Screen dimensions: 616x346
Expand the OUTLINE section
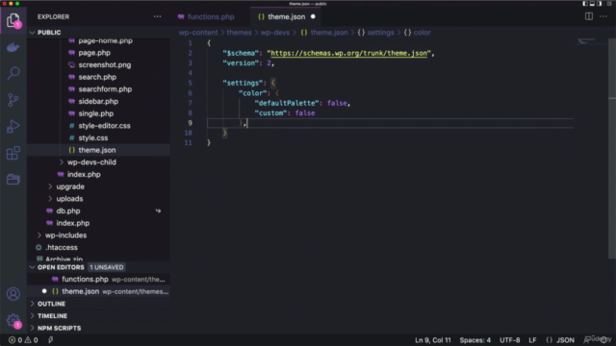[98, 304]
